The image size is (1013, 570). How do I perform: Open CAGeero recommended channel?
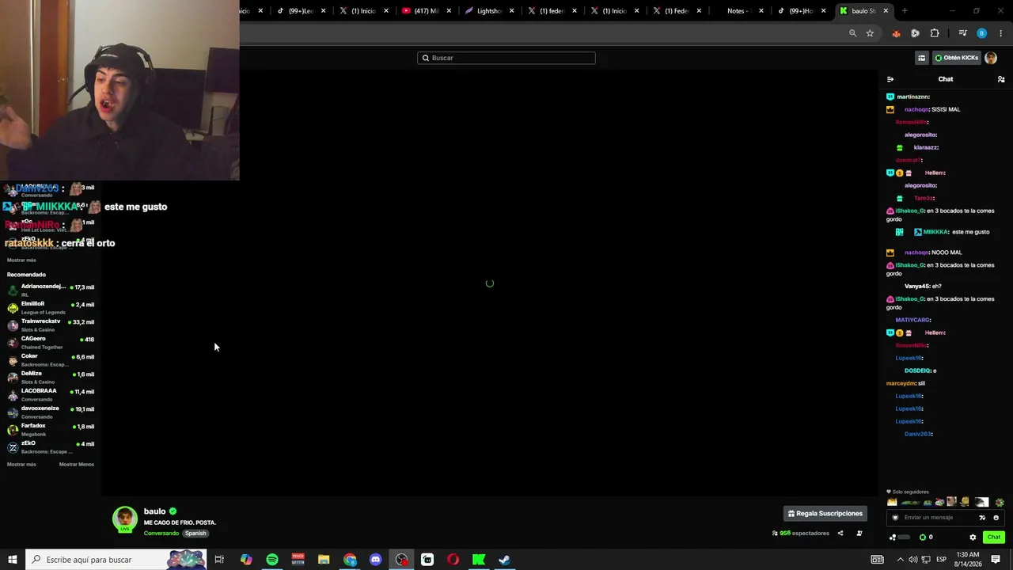51,343
